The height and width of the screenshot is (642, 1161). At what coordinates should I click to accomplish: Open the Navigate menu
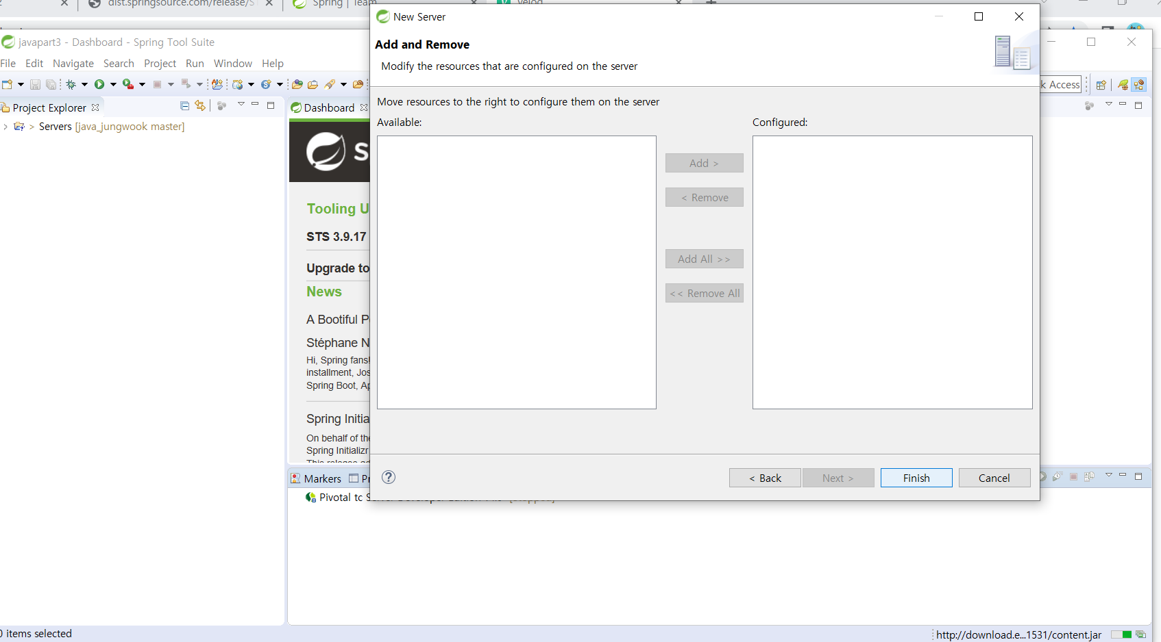coord(73,63)
